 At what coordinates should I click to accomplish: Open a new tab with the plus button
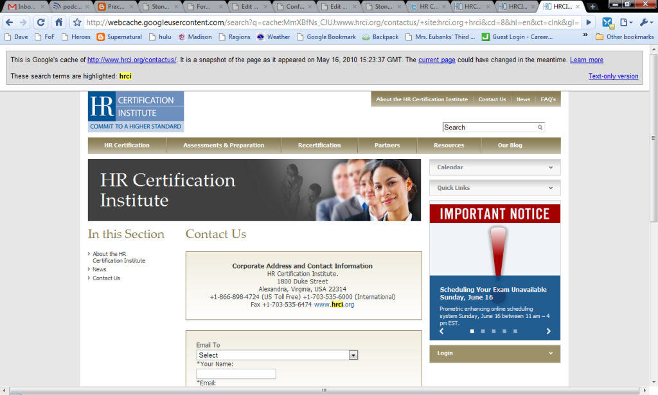(x=592, y=6)
